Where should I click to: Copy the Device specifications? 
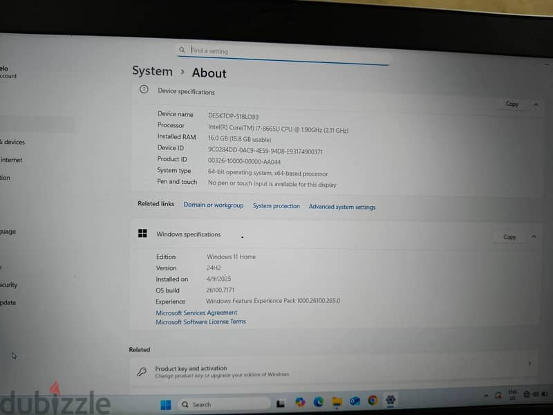(512, 104)
